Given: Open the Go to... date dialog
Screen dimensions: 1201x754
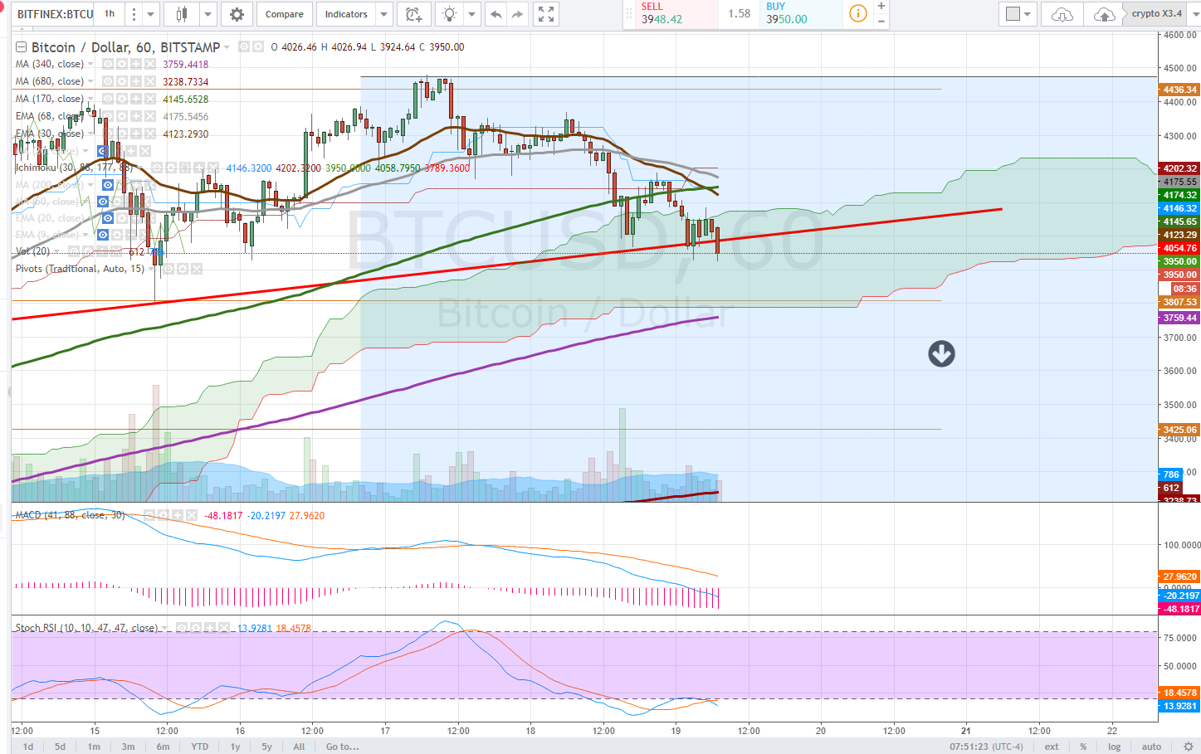Looking at the screenshot, I should pyautogui.click(x=342, y=747).
